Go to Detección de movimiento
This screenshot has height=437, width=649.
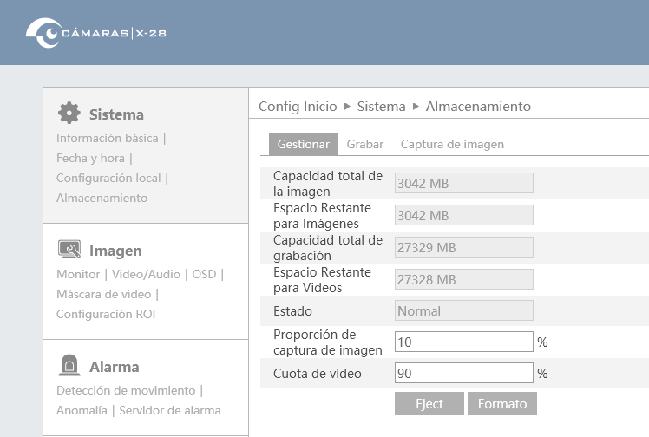pos(126,390)
